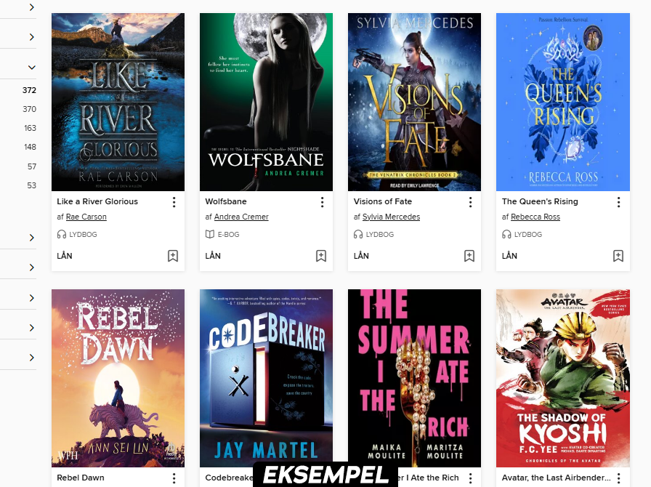Toggle wish list bookmark for Wolfsbane

coord(321,256)
